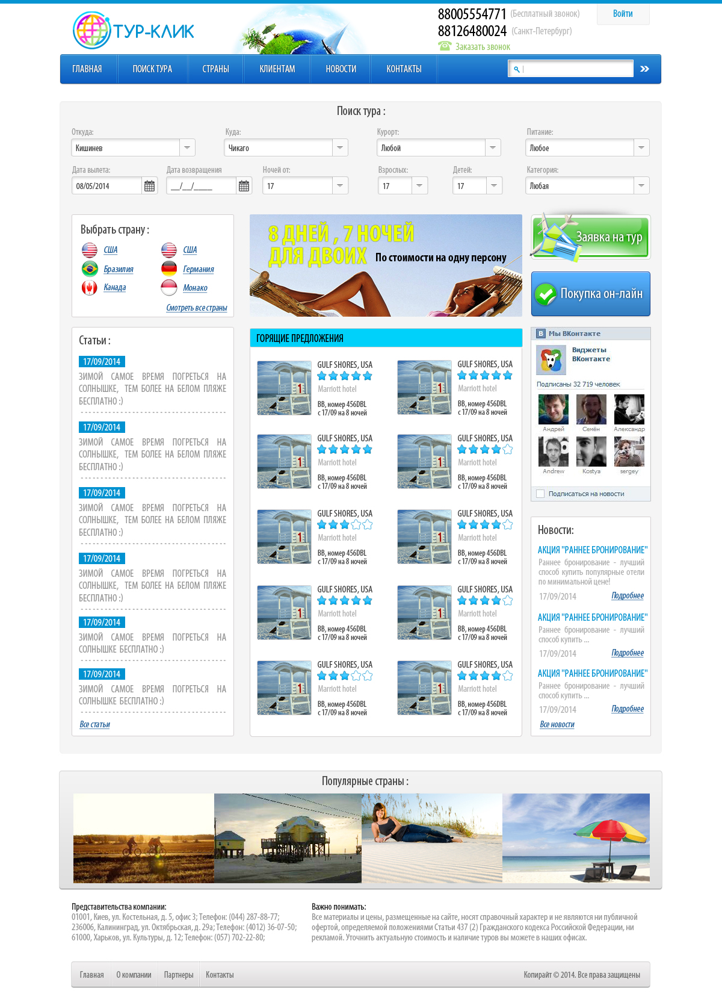The image size is (722, 994).
Task: Open the КОНТАКТЫ menu item
Action: pyautogui.click(x=404, y=69)
